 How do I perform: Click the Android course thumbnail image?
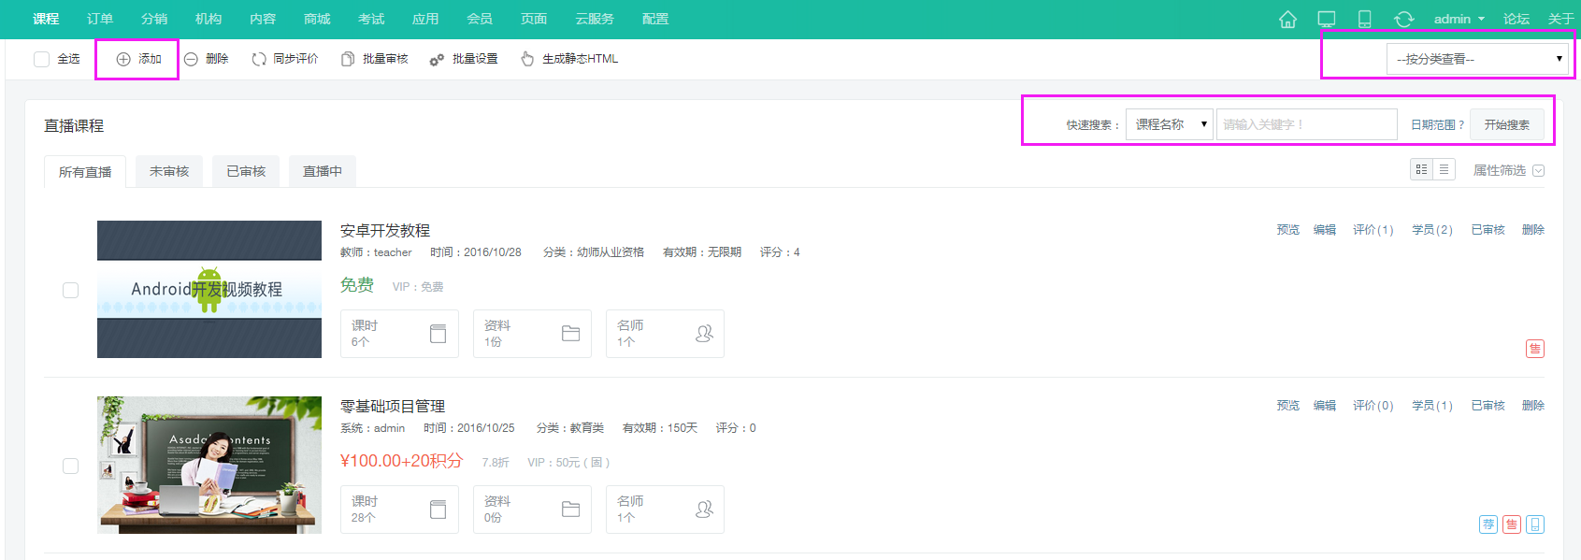(209, 289)
